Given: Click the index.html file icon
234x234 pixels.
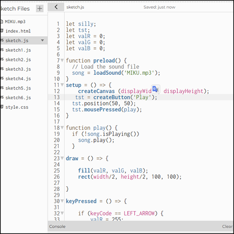Looking at the screenshot, I should (x=2, y=31).
